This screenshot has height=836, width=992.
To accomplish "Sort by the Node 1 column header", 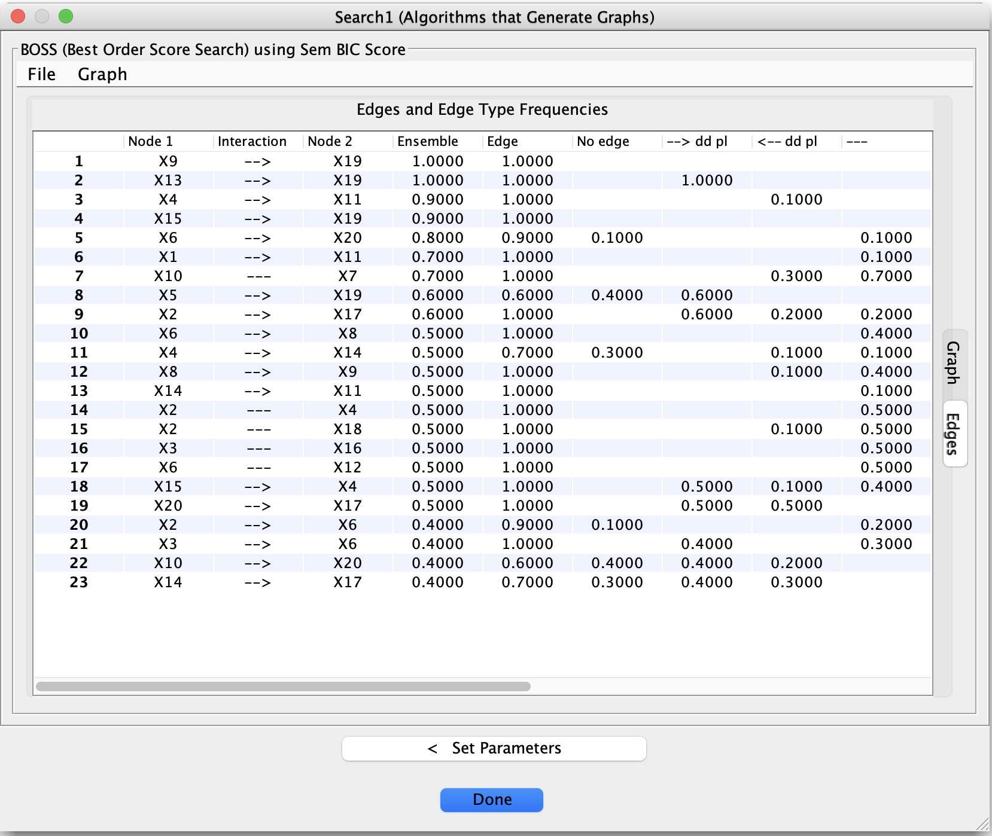I will click(x=168, y=141).
